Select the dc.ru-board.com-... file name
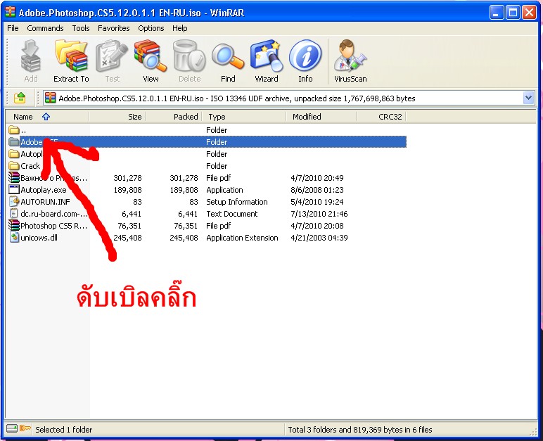The height and width of the screenshot is (441, 543). pos(53,214)
